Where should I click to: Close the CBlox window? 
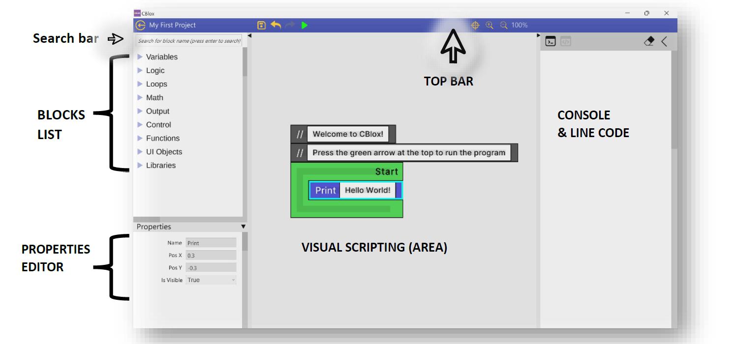coord(666,13)
